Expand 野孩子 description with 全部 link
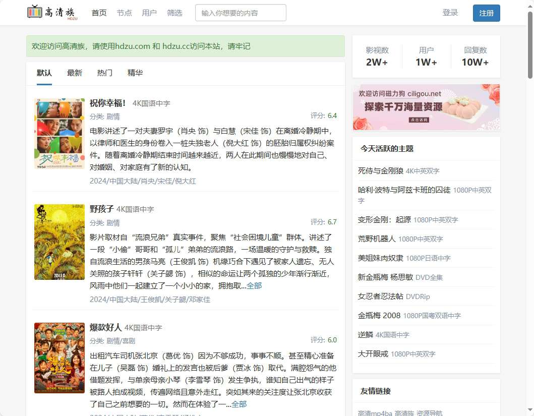 [x=254, y=286]
